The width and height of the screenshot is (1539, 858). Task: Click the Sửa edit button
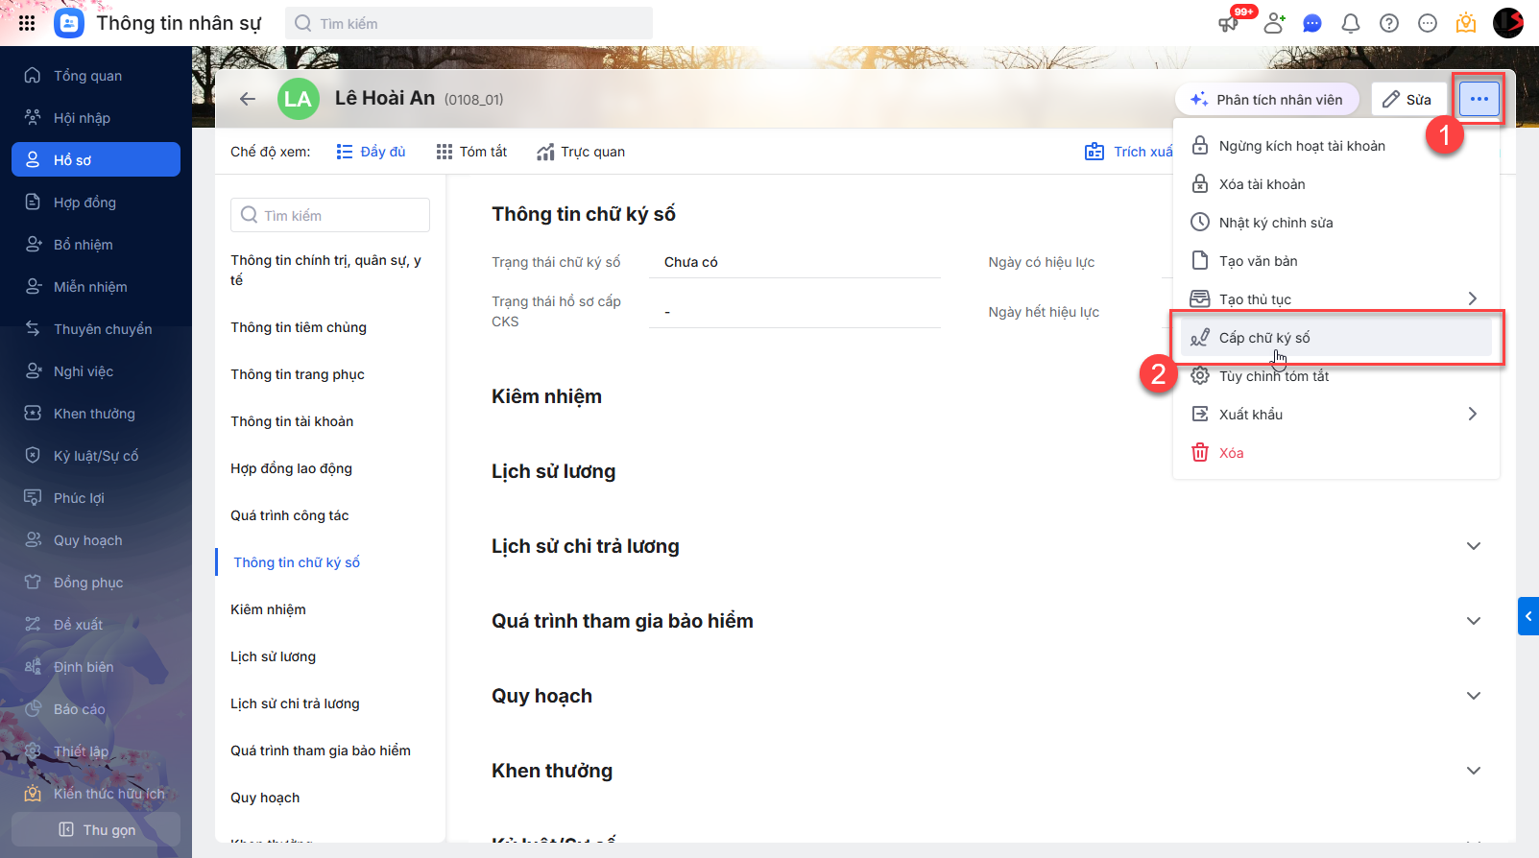point(1407,100)
